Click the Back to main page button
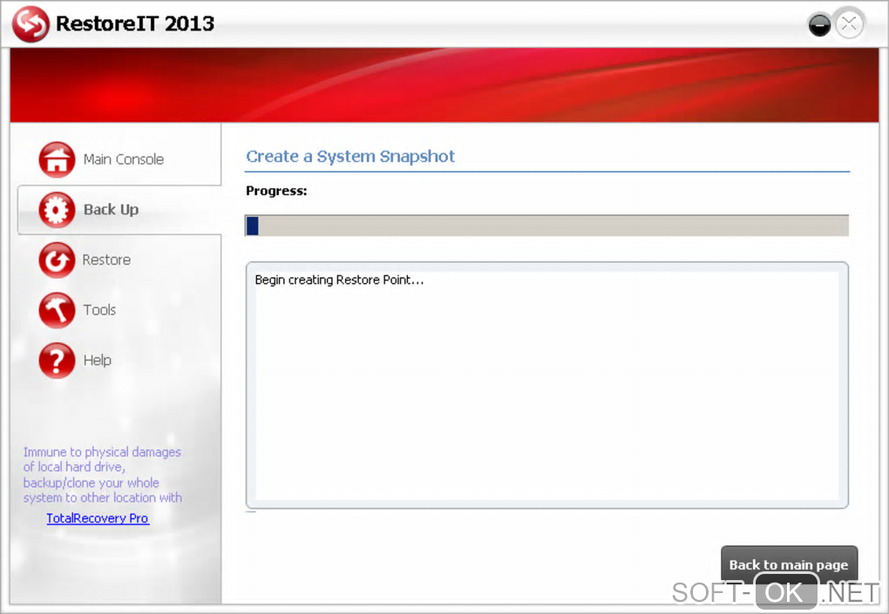The width and height of the screenshot is (889, 614). click(789, 564)
